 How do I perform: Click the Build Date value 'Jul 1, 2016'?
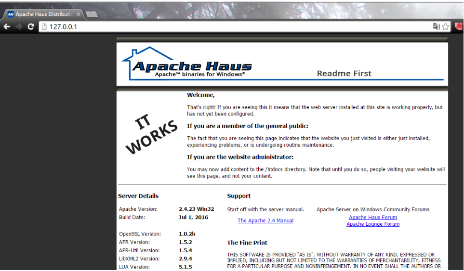coord(193,217)
